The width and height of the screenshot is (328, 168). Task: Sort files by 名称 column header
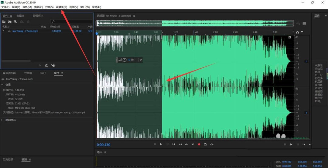5,27
